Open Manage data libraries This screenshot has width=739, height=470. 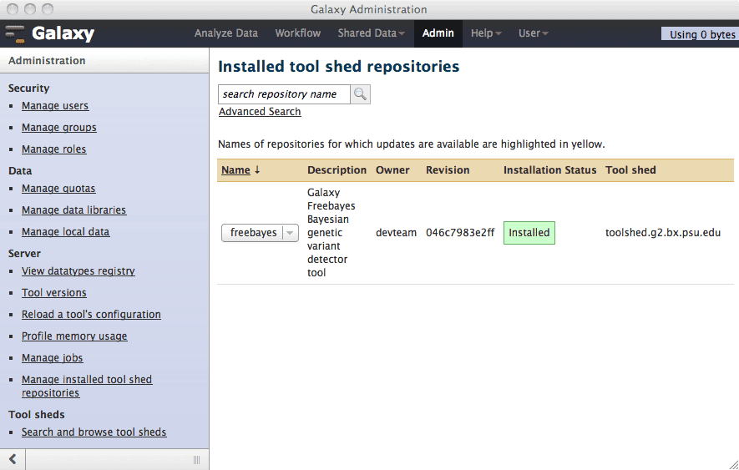(73, 210)
